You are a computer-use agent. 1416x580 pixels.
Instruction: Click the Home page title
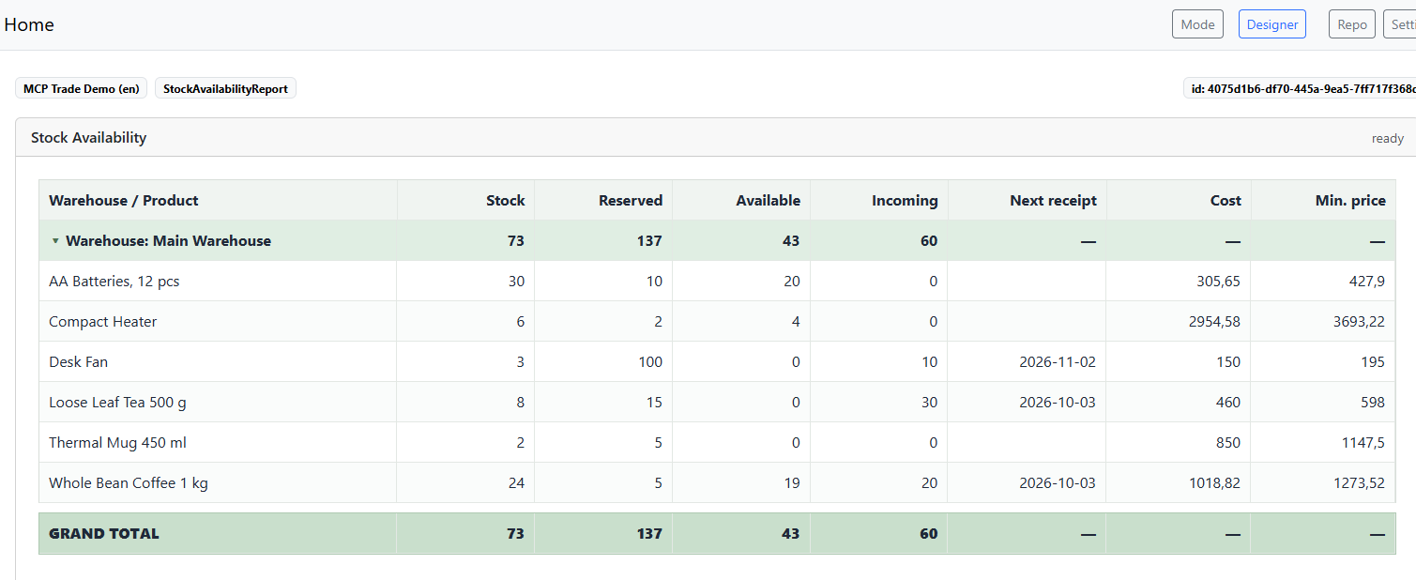pos(29,24)
